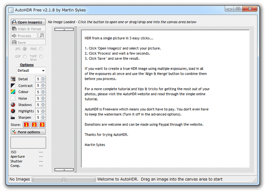Click the Detail icon
Viewport: 266px width, 192px height.
(13, 79)
